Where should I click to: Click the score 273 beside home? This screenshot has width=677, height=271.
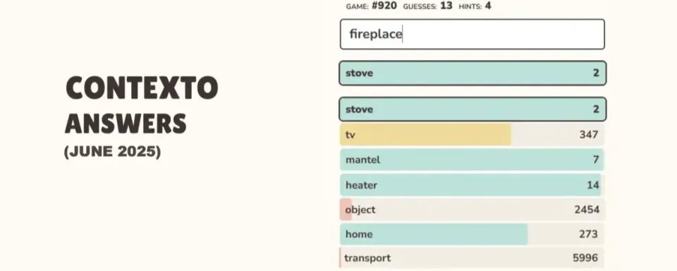[x=588, y=234]
